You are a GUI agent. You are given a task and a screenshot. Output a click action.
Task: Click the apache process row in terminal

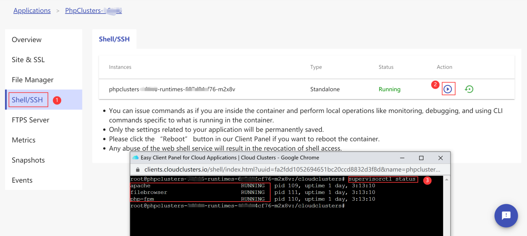(253, 186)
